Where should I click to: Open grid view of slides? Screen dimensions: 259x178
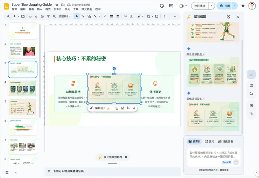click(x=7, y=172)
